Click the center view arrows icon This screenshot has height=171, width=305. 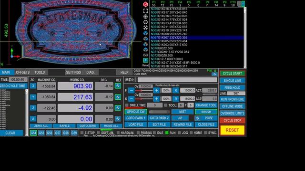145,28
